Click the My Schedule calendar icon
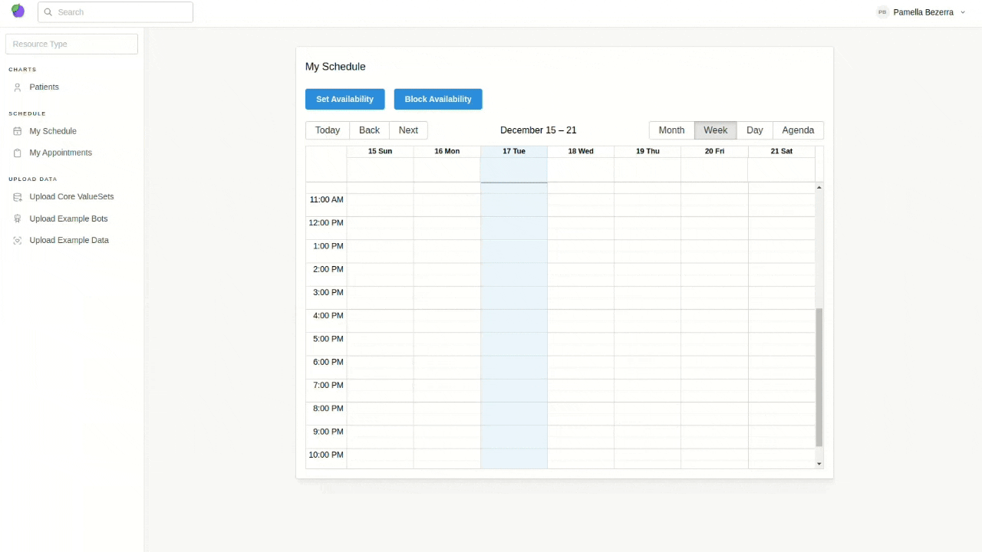The height and width of the screenshot is (552, 982). click(x=18, y=131)
